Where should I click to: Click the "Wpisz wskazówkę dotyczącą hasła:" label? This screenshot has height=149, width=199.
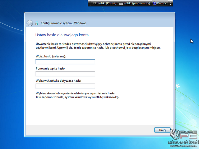click(58, 81)
